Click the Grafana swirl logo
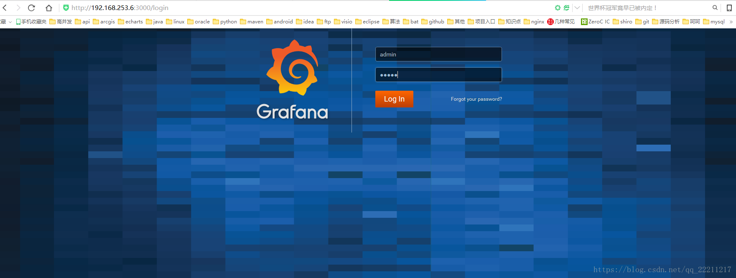 (293, 68)
